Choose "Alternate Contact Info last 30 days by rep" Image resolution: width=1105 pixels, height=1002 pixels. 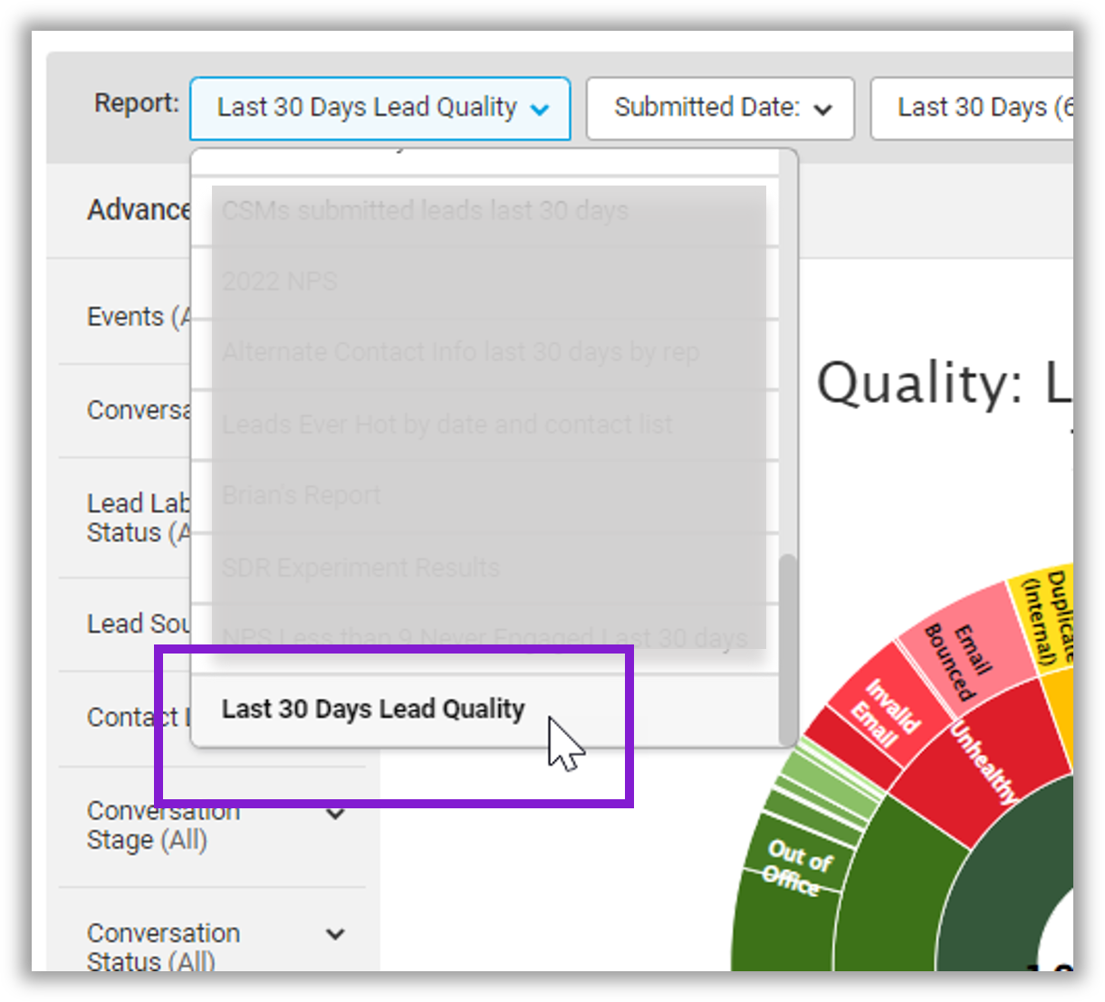click(461, 351)
